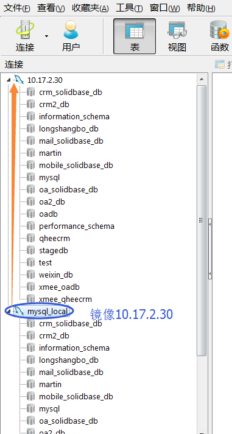Screen dimensions: 232x434
Task: Select oa2_db under 10.17.2.30
Action: 52,201
